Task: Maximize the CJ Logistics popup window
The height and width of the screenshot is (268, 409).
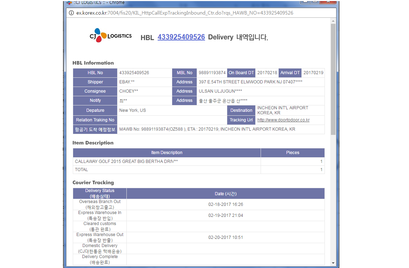Action: click(315, 2)
